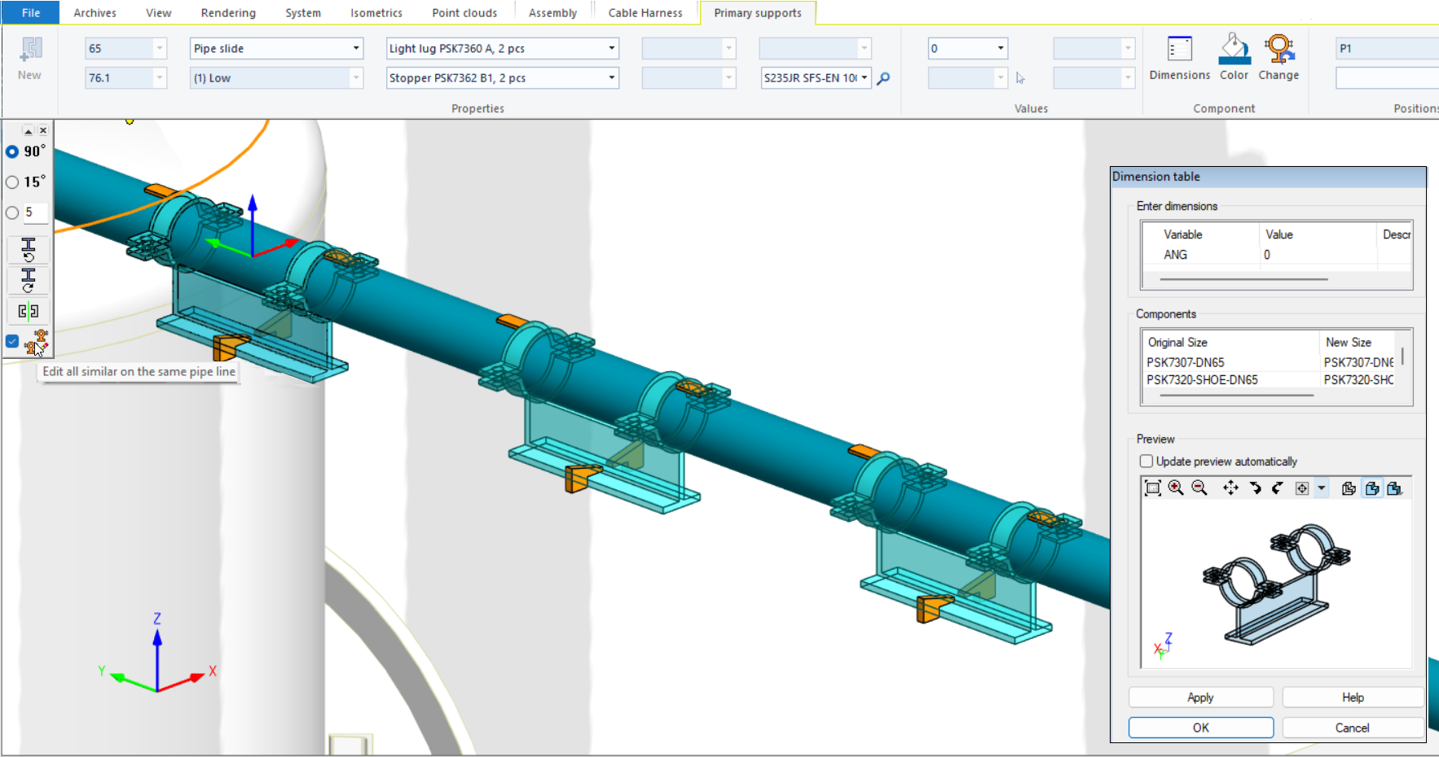This screenshot has height=757, width=1439.
Task: Open the Stopper PSK7362 B1 dropdown
Action: point(611,78)
